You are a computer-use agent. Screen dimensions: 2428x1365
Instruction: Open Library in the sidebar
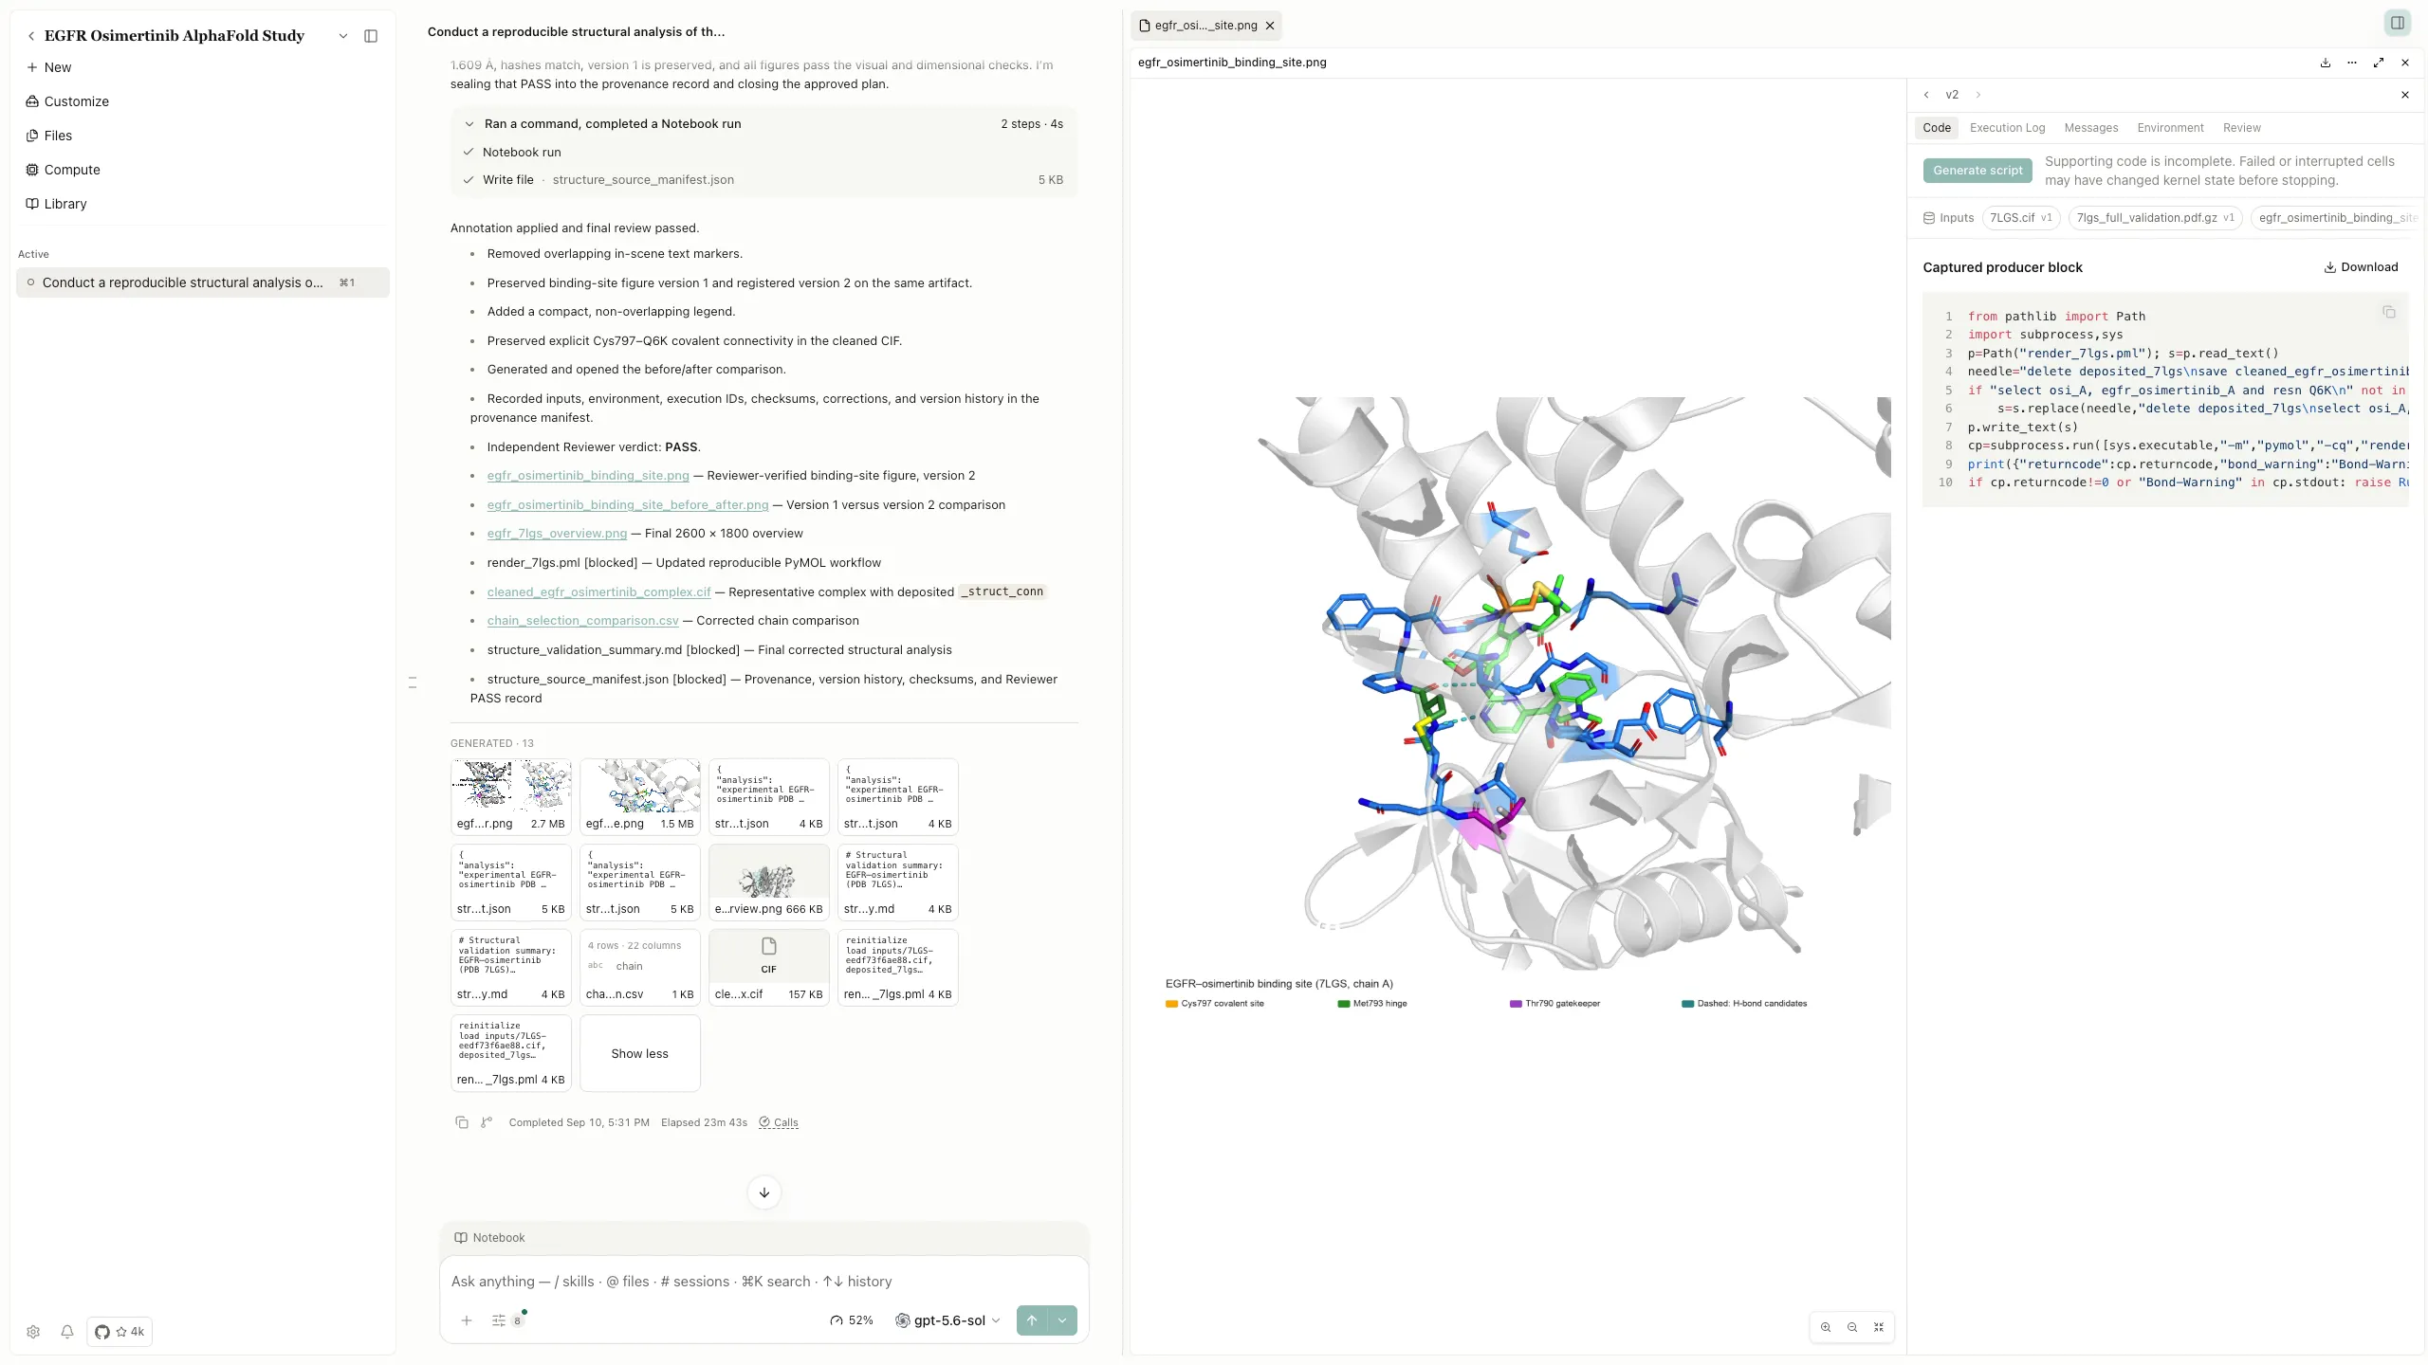click(x=57, y=204)
